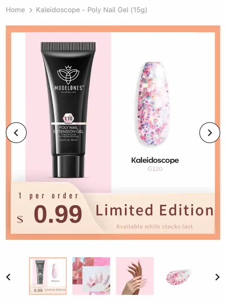
Task: Click the Kaleidoscope glitter nail swatch
Action: [153, 104]
